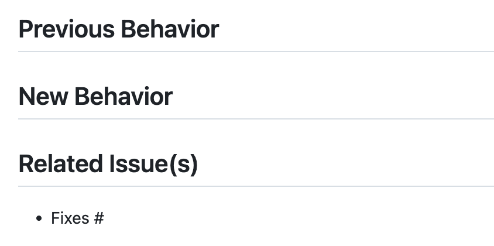The image size is (494, 246).
Task: Place cursor right after the 'Fixes #' text
Action: 105,218
